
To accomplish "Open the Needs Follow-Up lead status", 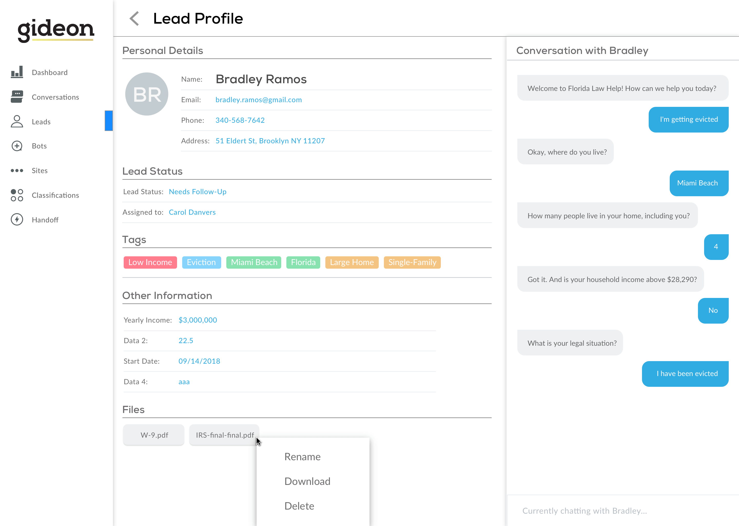I will 197,192.
